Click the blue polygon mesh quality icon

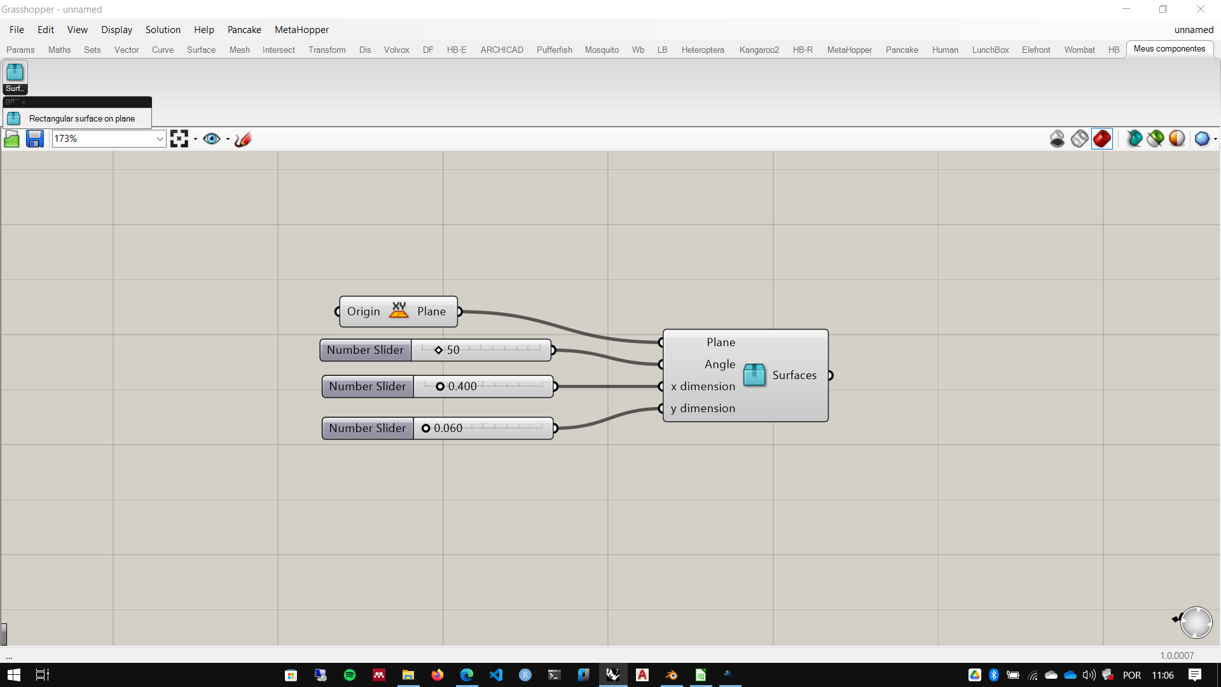[1202, 139]
